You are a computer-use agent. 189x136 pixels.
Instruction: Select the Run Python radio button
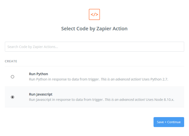[12, 77]
